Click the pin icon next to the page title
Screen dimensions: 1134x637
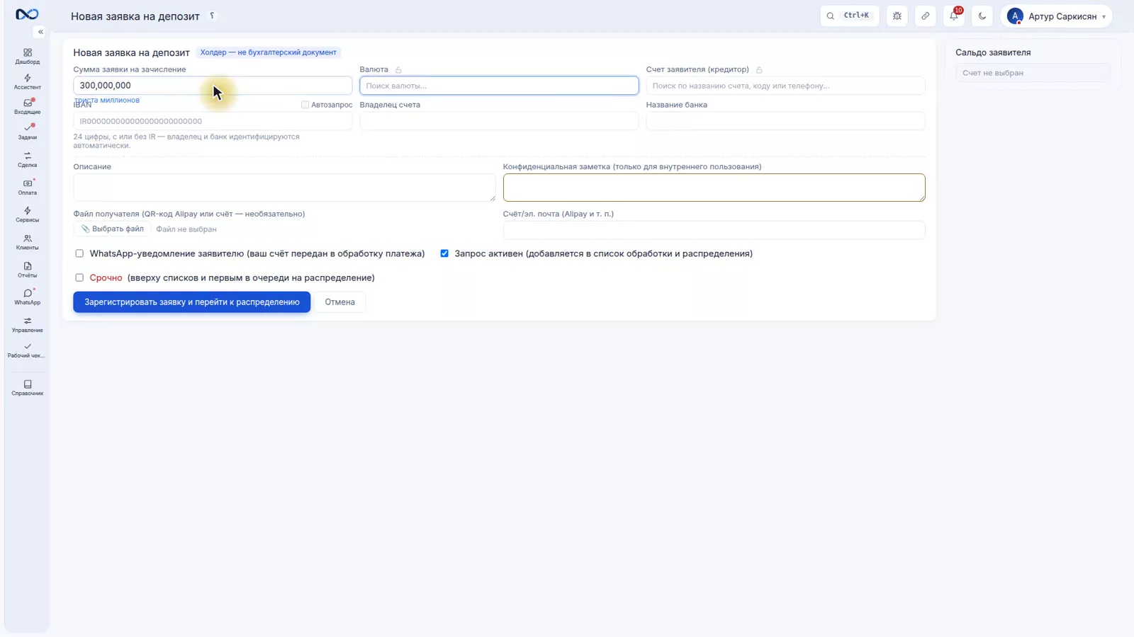click(212, 16)
